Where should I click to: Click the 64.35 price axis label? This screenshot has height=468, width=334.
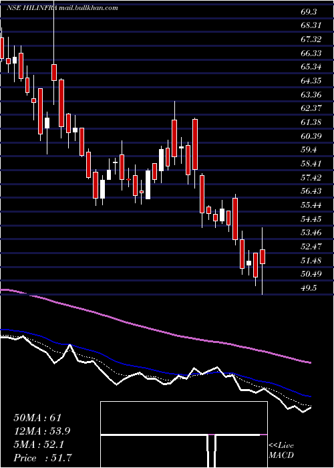311,81
